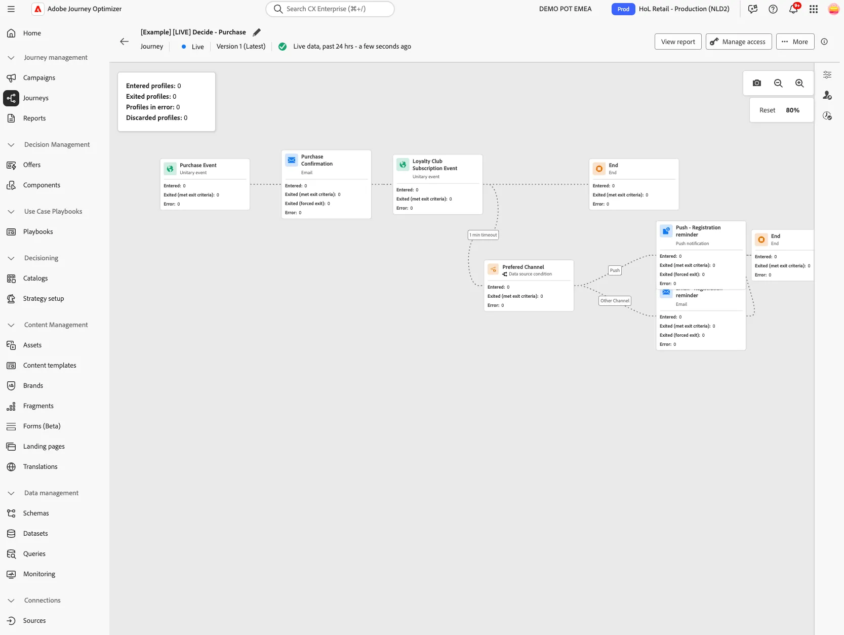The width and height of the screenshot is (844, 635).
Task: Click the View report button
Action: [x=678, y=42]
